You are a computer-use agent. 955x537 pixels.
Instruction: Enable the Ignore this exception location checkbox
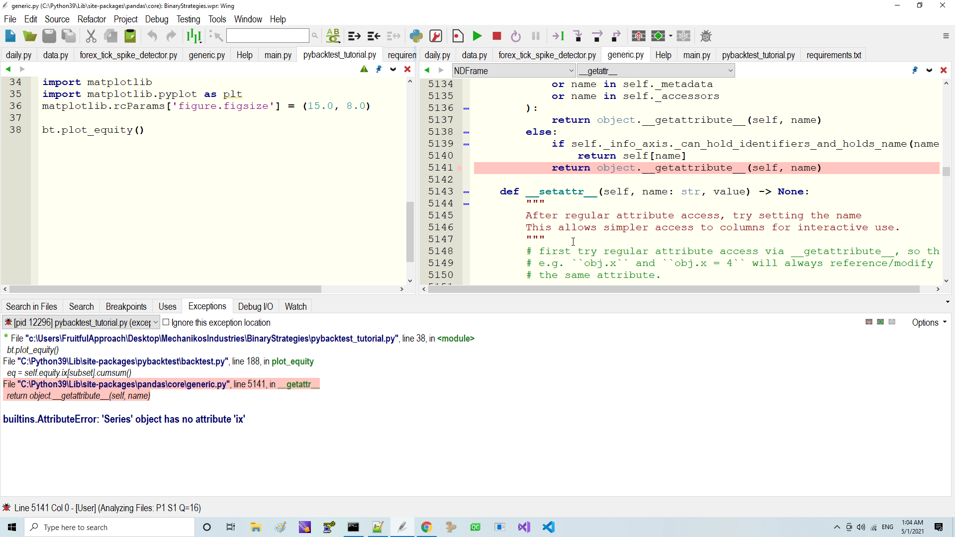tap(166, 323)
